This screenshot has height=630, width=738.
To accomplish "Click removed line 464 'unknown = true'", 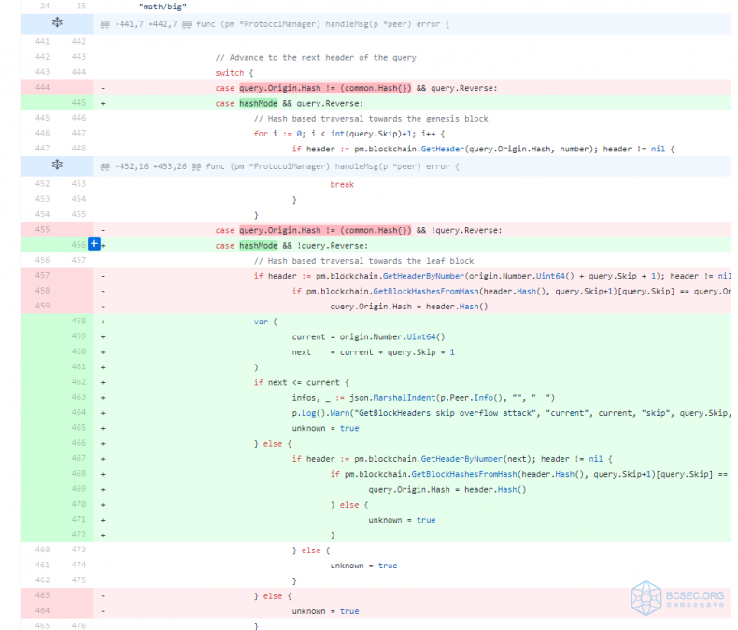I will (x=325, y=611).
